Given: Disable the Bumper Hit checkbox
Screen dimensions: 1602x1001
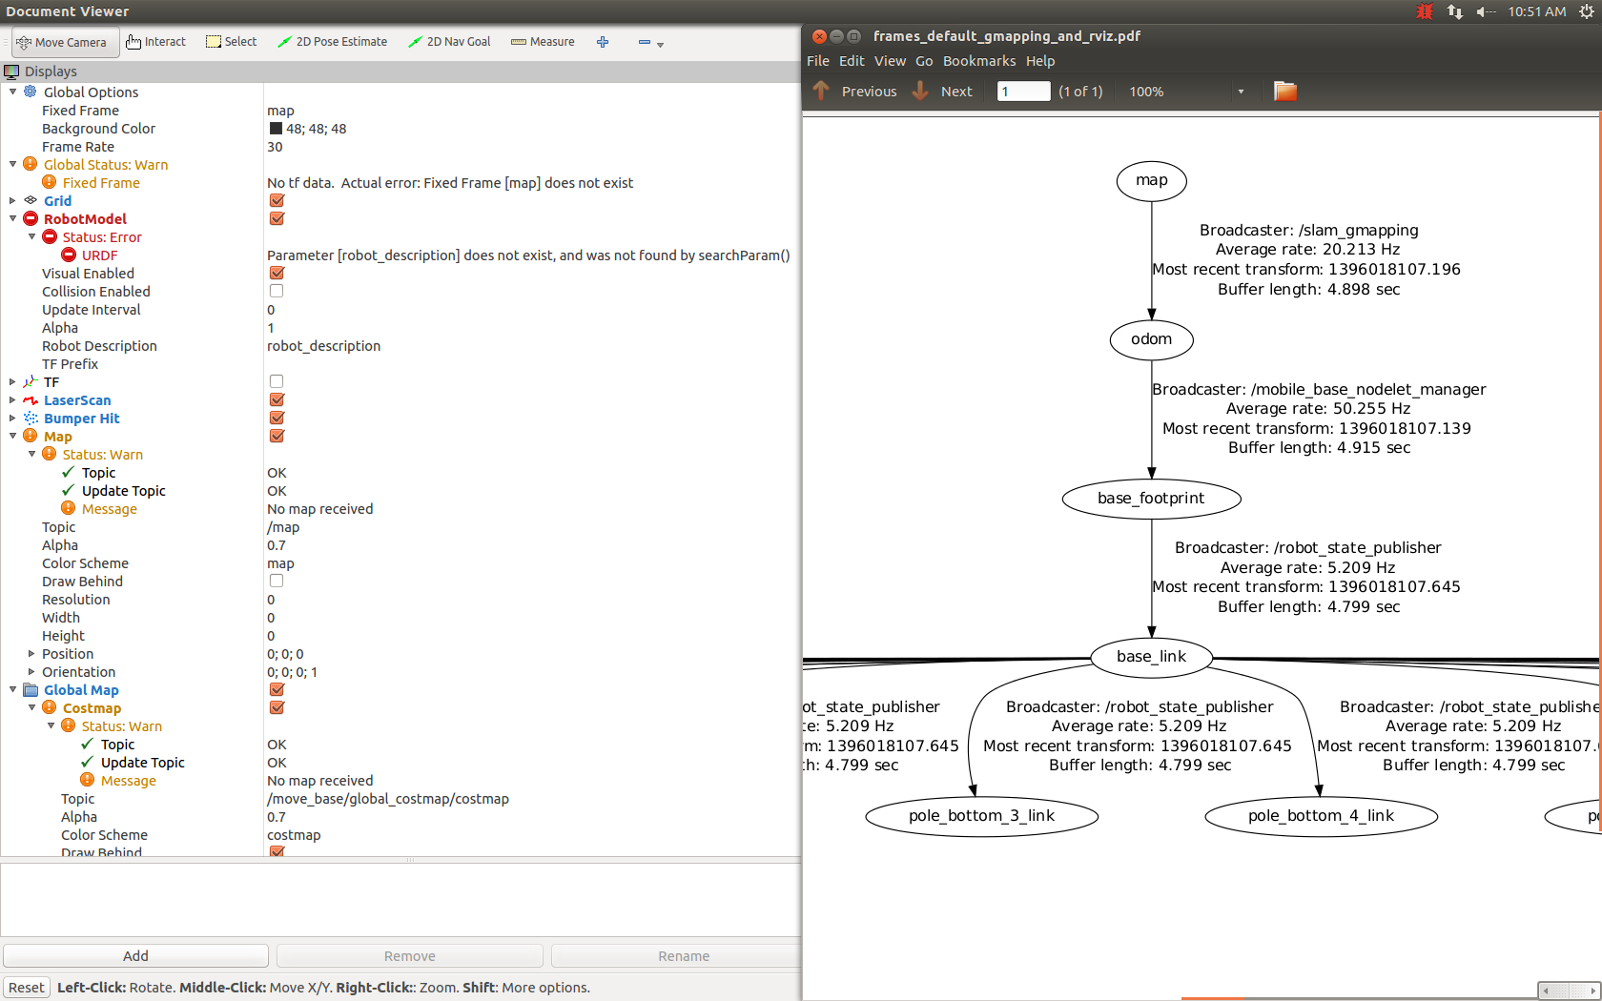Looking at the screenshot, I should click(x=277, y=418).
